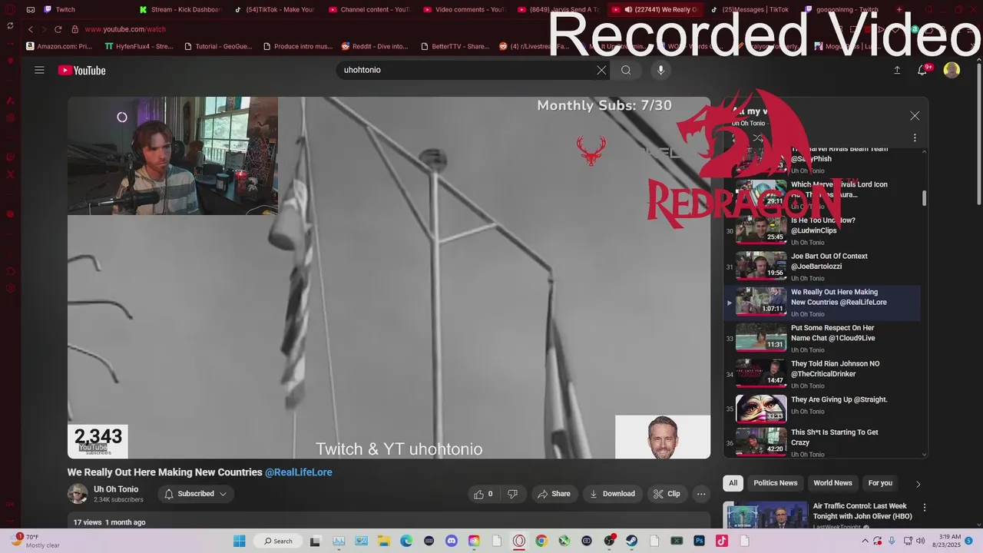
Task: Open playlist options three-dot menu
Action: (x=915, y=137)
